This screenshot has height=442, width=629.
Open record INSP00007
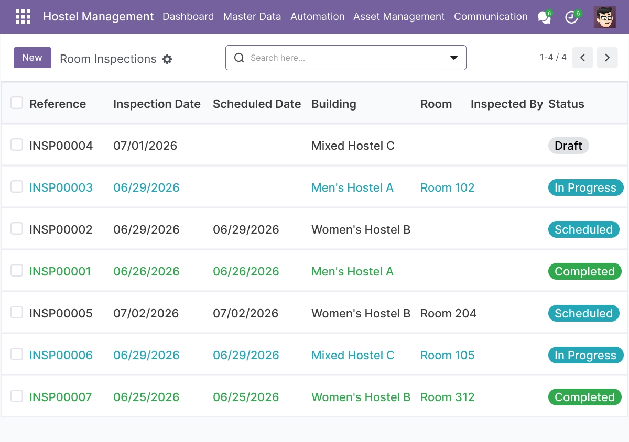(x=60, y=397)
